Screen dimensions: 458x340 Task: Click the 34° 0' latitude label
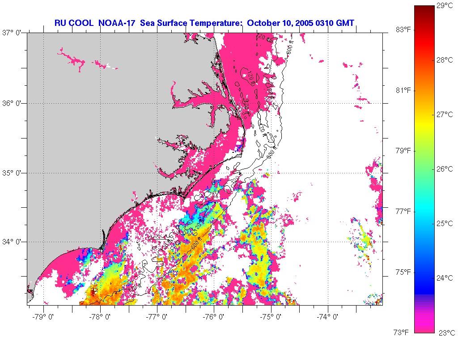[12, 242]
